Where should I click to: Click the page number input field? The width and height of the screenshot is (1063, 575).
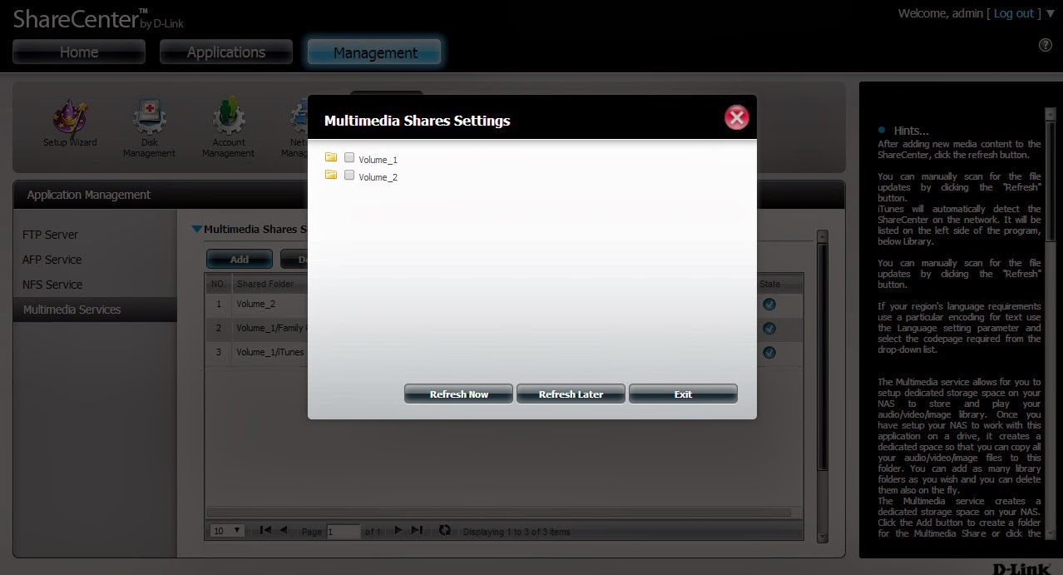pos(344,532)
